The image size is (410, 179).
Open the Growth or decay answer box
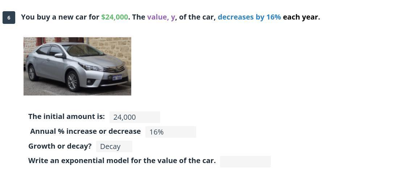point(114,147)
